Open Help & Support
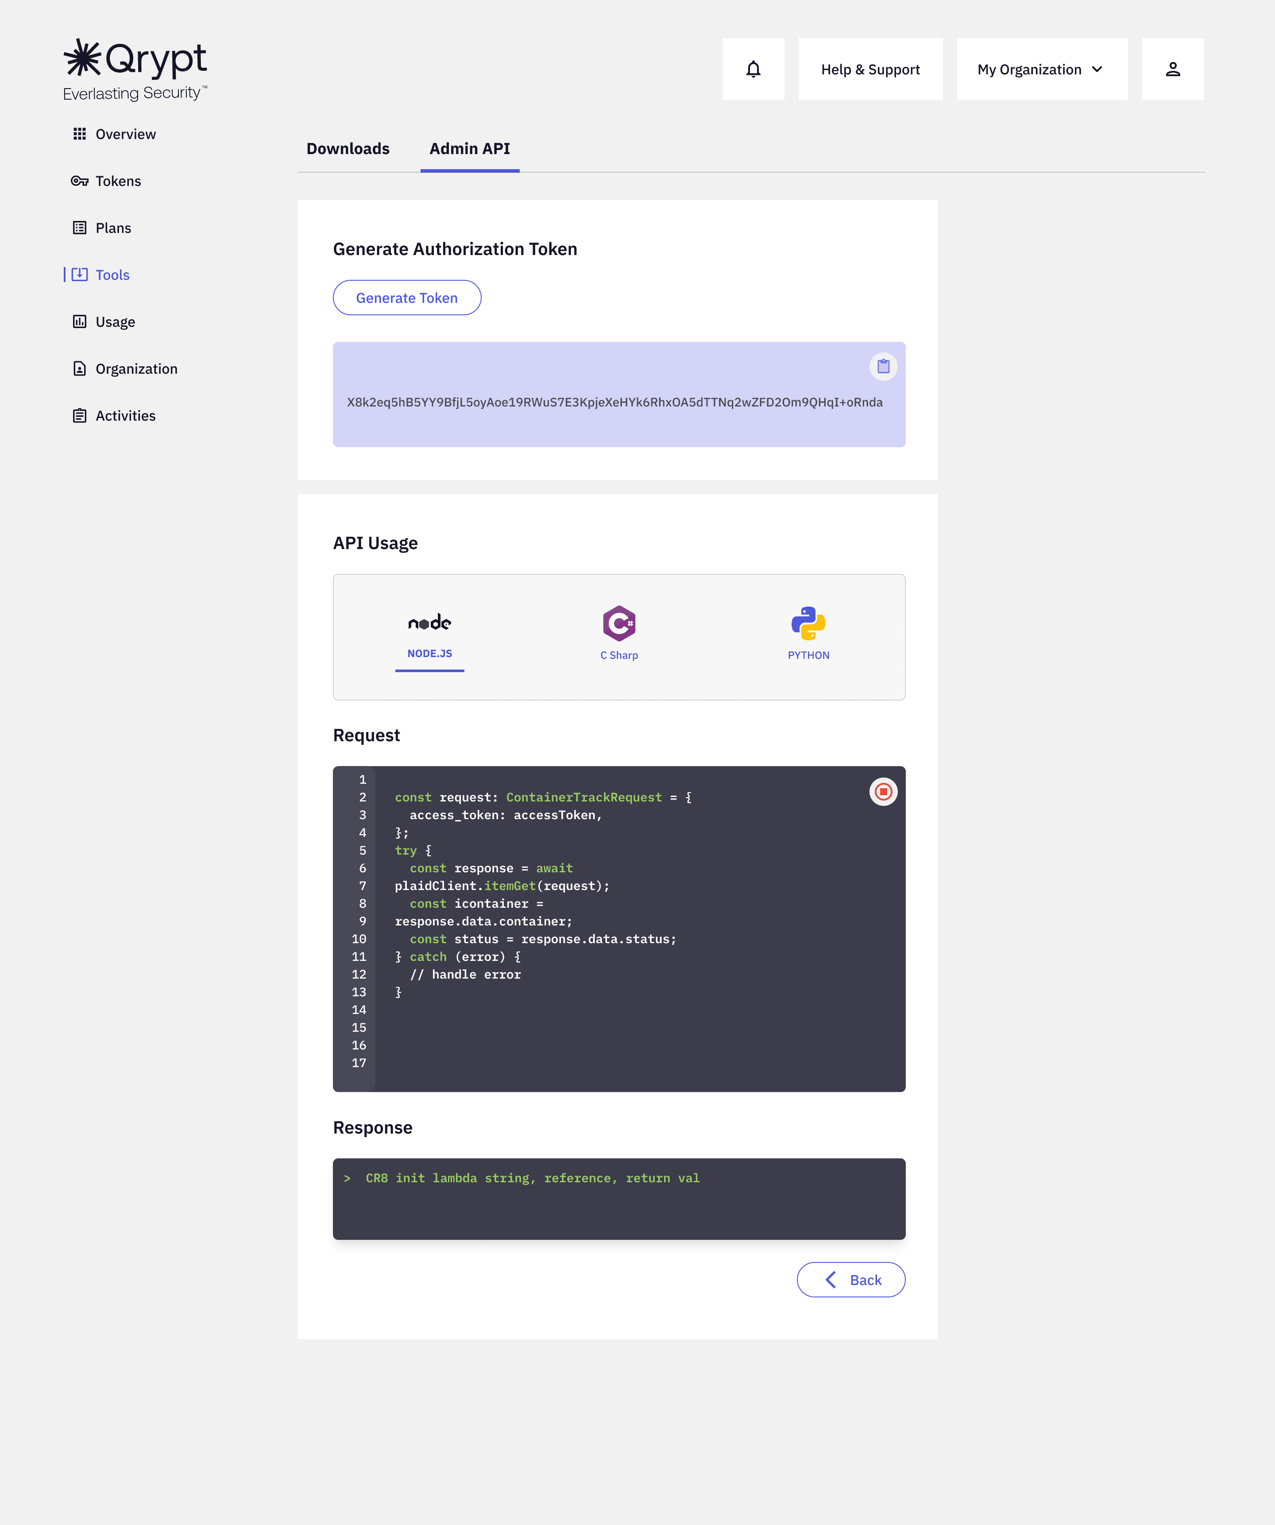1275x1525 pixels. pos(870,69)
